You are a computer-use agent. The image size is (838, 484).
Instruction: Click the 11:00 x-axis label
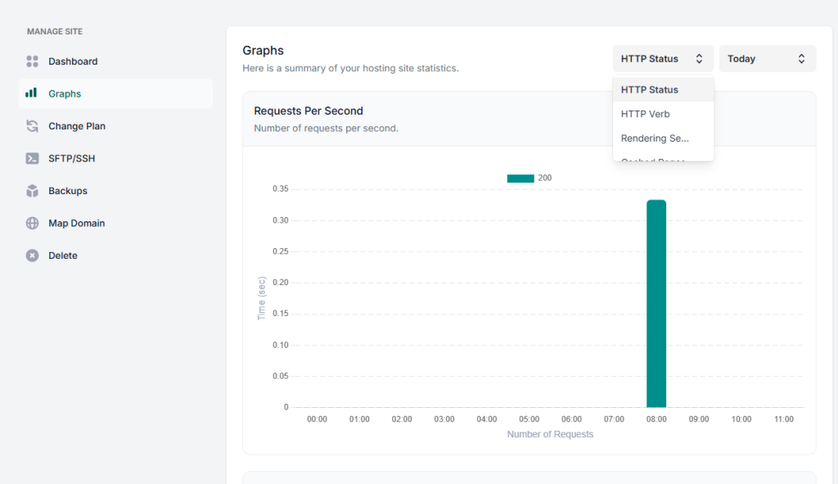(x=784, y=419)
